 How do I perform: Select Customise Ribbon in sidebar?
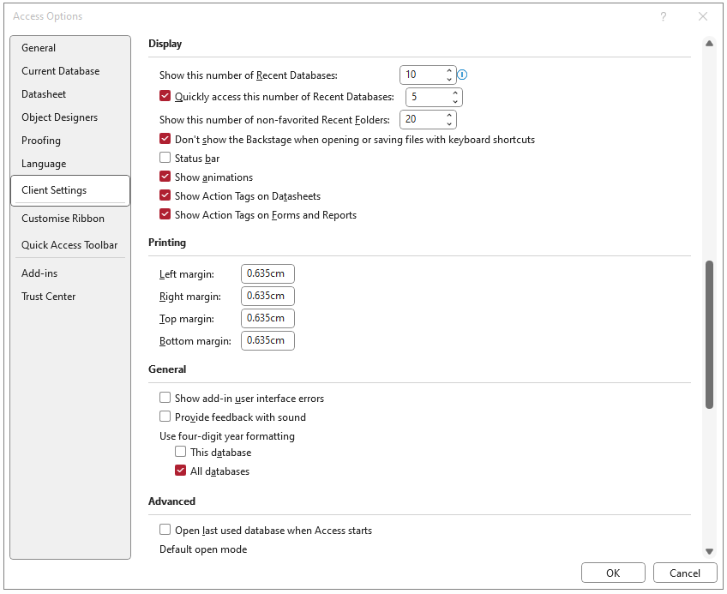[63, 219]
